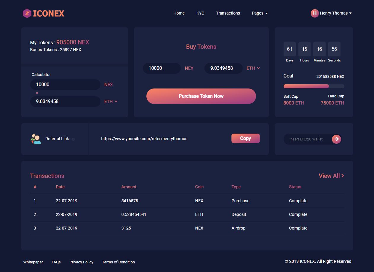Open ETH currency dropdown in Calculator

pyautogui.click(x=111, y=101)
